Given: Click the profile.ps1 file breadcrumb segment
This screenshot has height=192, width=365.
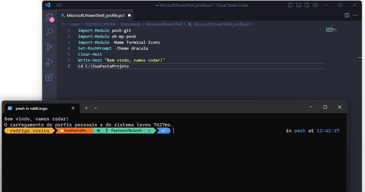Looking at the screenshot, I should tap(220, 24).
